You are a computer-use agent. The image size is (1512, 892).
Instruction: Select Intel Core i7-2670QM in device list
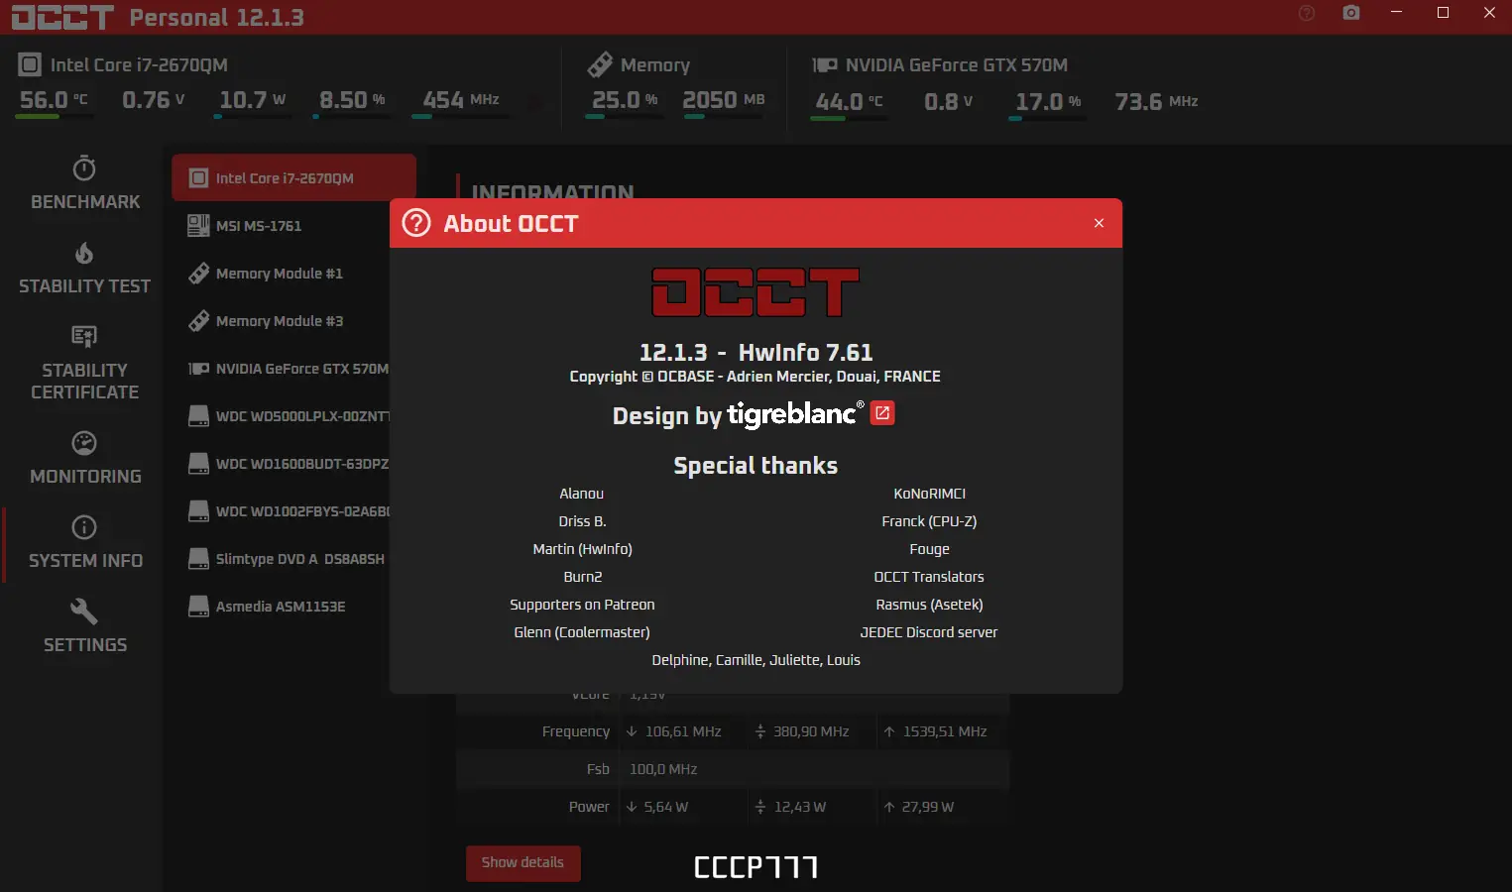point(293,178)
